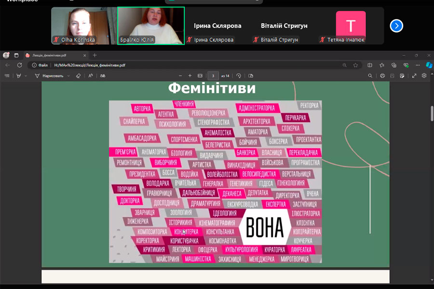Click the Fit to width icon
Viewport: 434px width, 289px height.
[x=200, y=76]
